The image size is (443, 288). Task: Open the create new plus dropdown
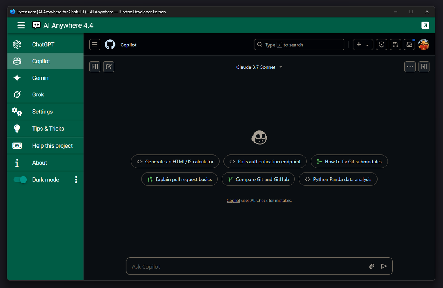pos(363,45)
